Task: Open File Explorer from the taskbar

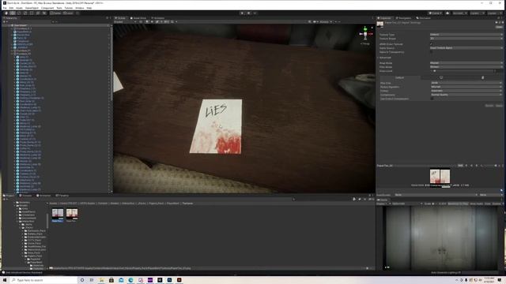Action: coord(101,280)
